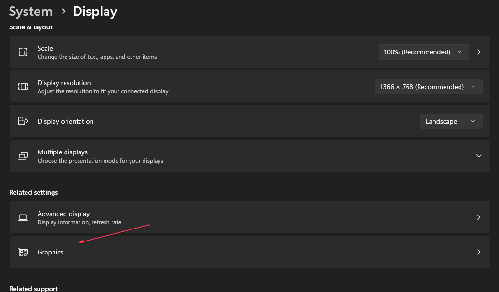Open Graphics settings via its arrow
This screenshot has width=499, height=292.
coord(479,252)
